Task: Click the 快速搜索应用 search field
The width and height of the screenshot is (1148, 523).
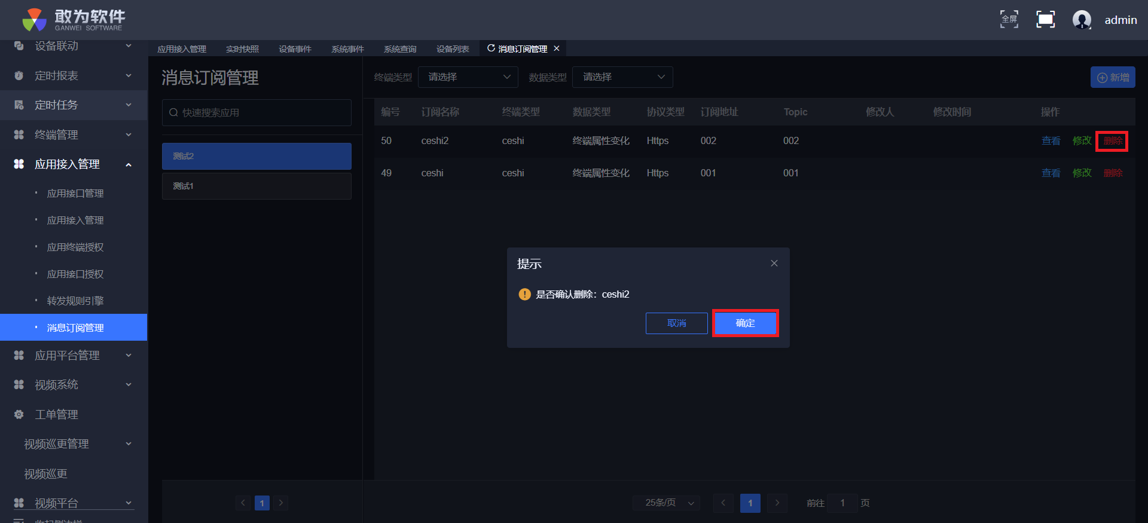Action: click(257, 113)
